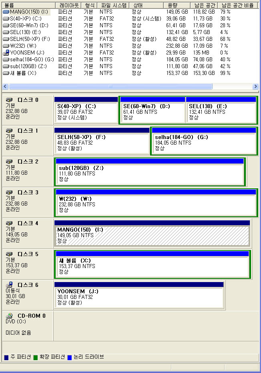
Task: Click the 99 % free ratio cell
Action: pos(225,73)
